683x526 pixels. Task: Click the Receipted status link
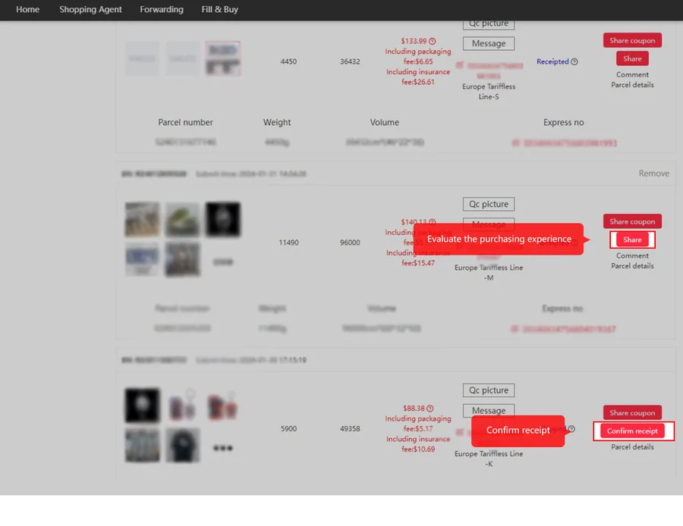click(x=552, y=62)
